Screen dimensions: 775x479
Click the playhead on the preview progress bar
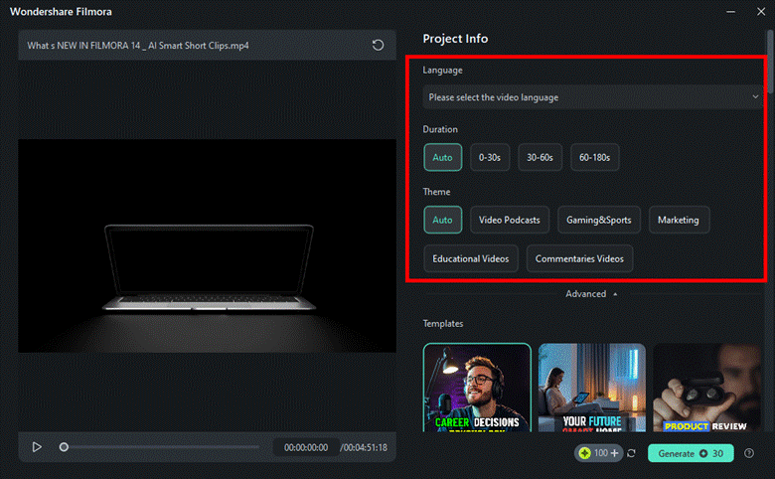pyautogui.click(x=64, y=447)
